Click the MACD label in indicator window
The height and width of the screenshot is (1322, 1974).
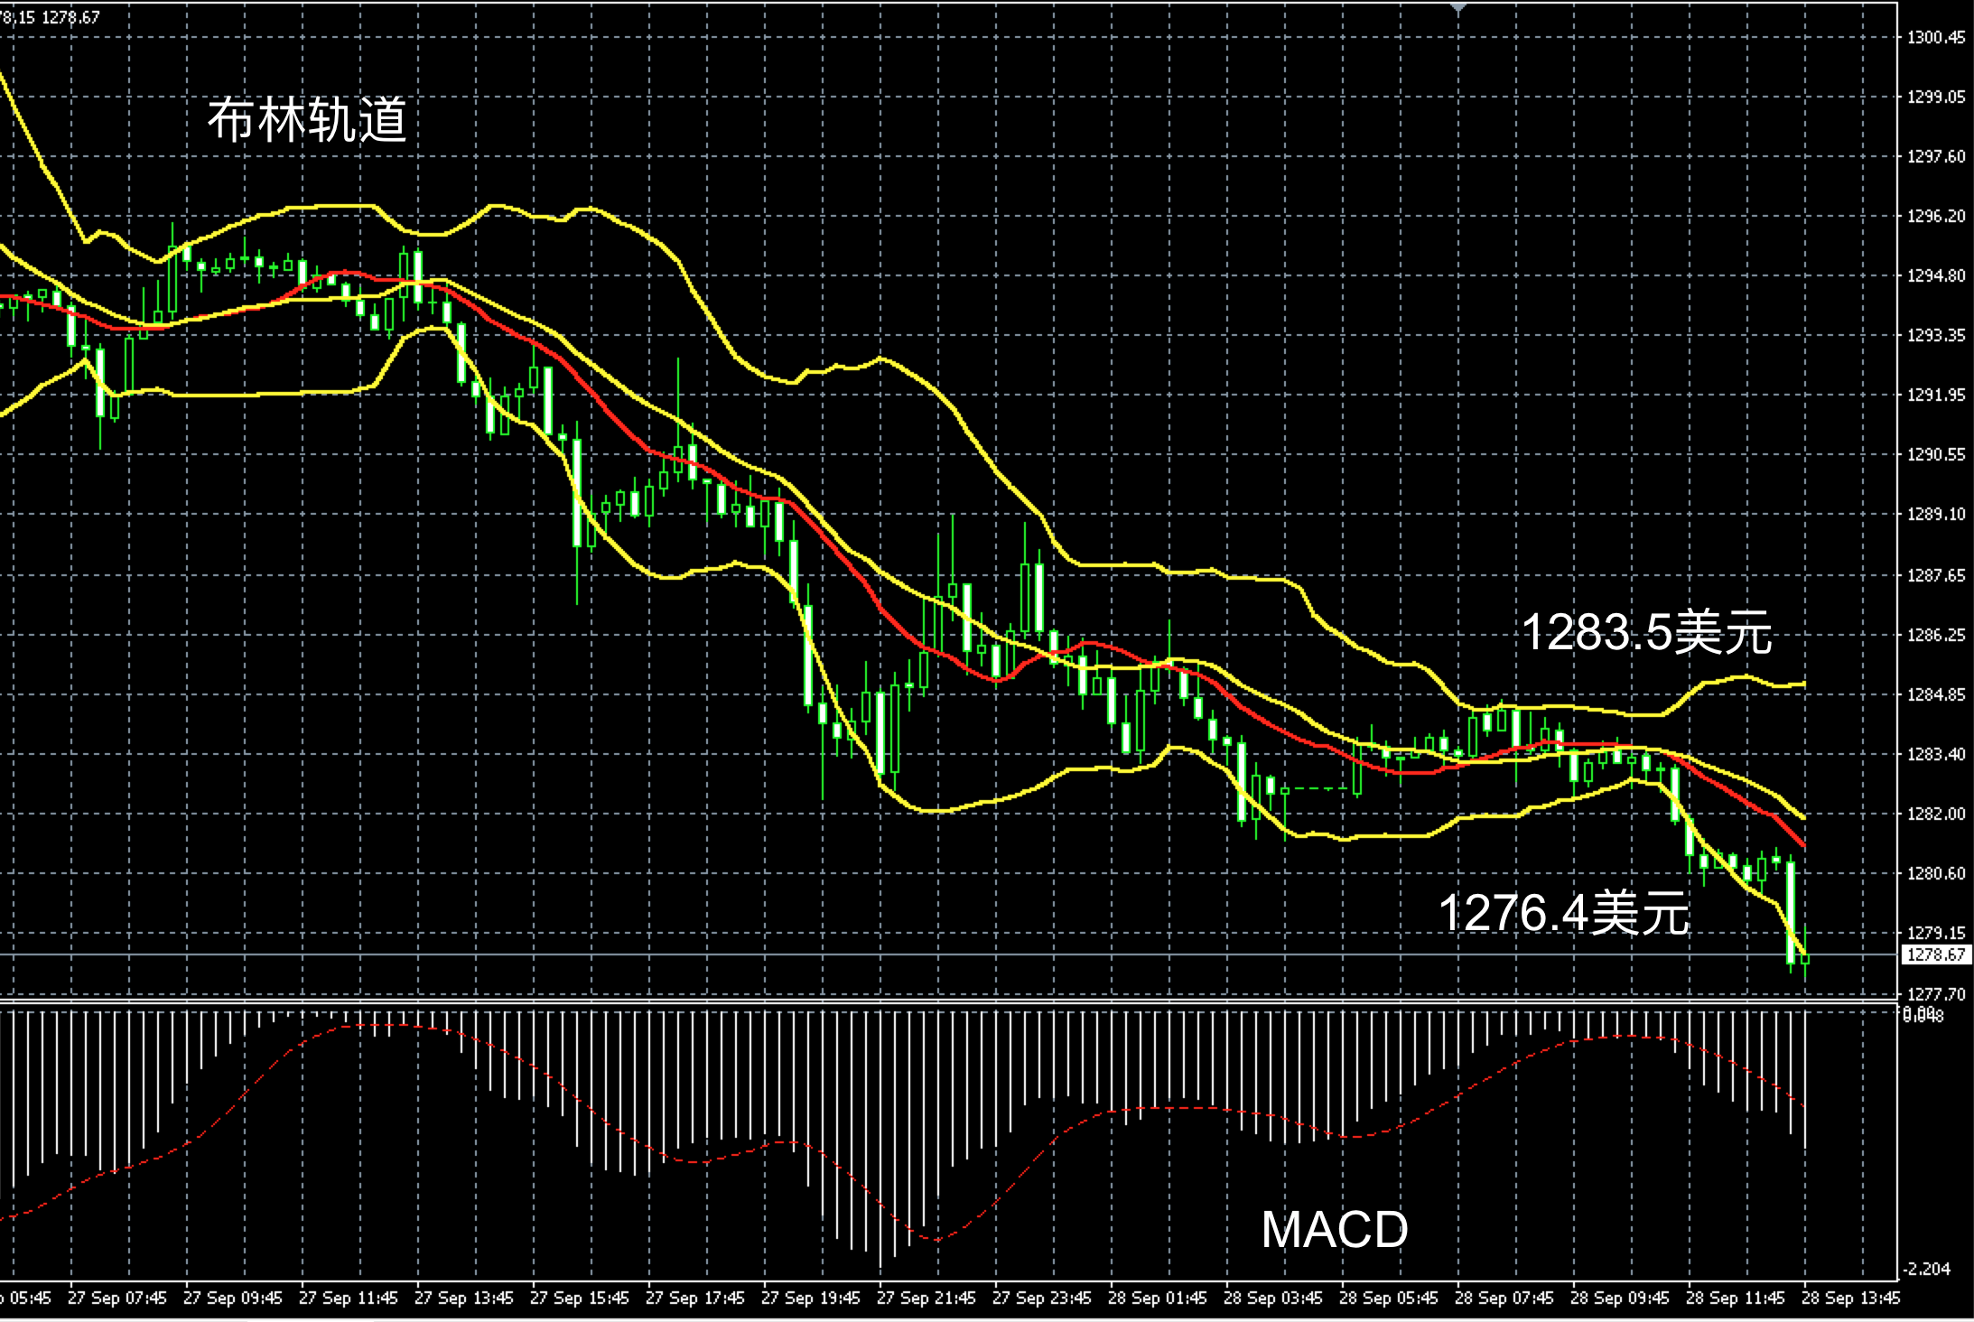click(1334, 1229)
